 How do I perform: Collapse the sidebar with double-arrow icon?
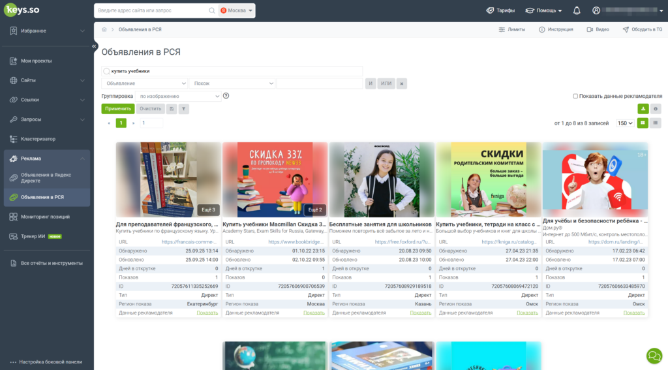pos(94,46)
